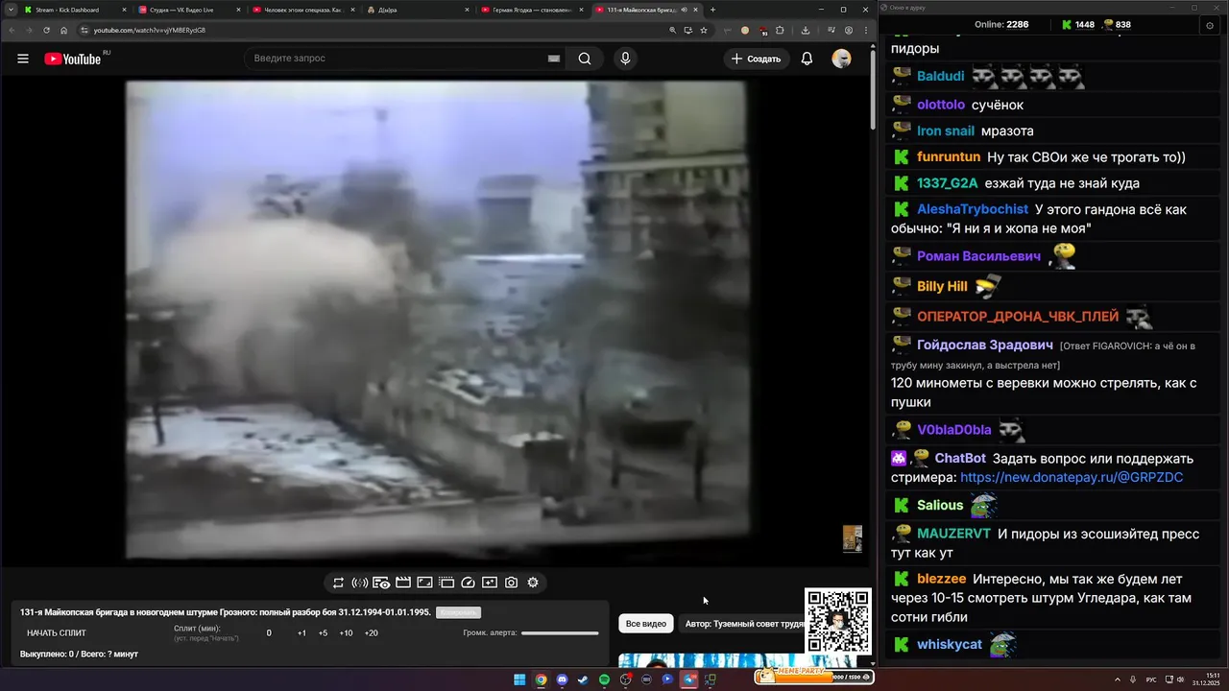
Task: Open the donatepay.ru link in ChatBot's message
Action: [1072, 477]
